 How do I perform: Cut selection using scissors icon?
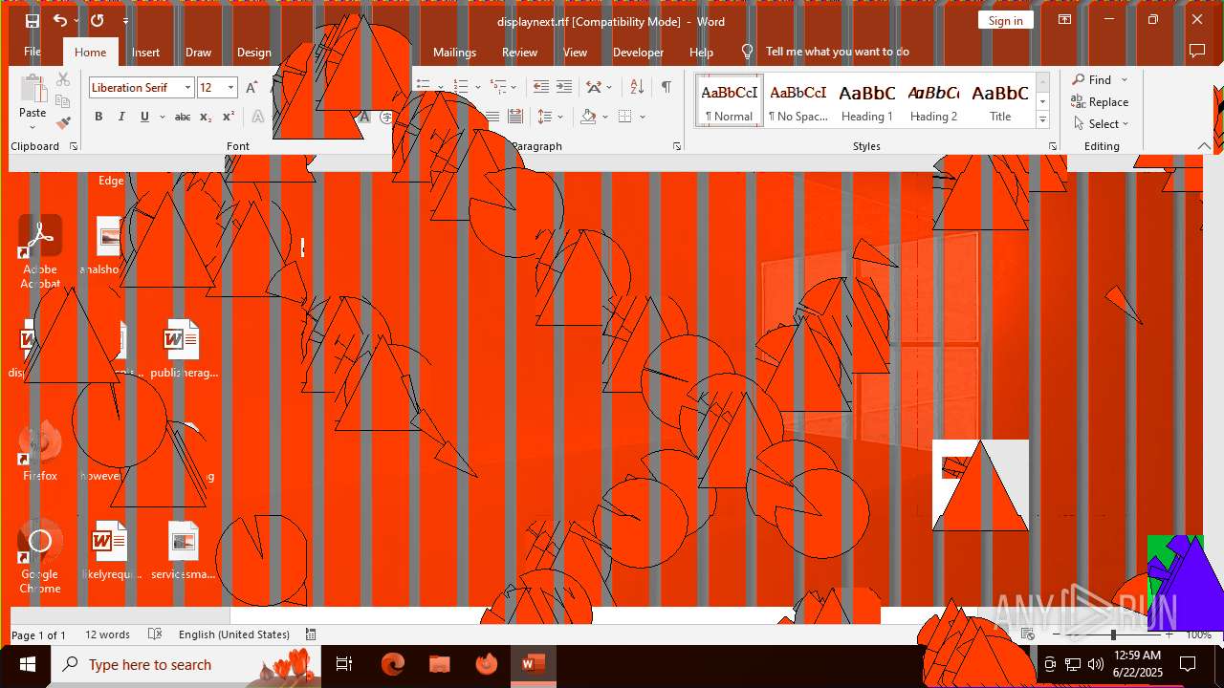[63, 80]
